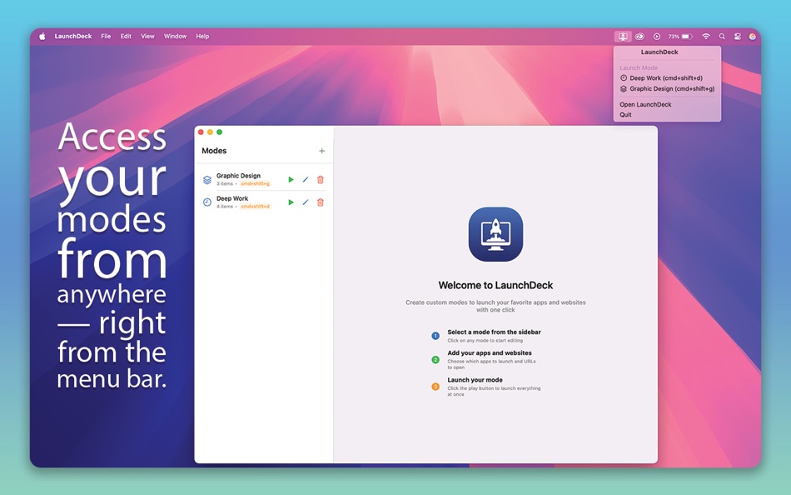The width and height of the screenshot is (791, 495).
Task: Click the Creative Cloud menu bar icon
Action: coord(639,37)
